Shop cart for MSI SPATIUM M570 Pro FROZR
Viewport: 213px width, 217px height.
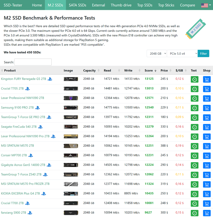point(207,185)
